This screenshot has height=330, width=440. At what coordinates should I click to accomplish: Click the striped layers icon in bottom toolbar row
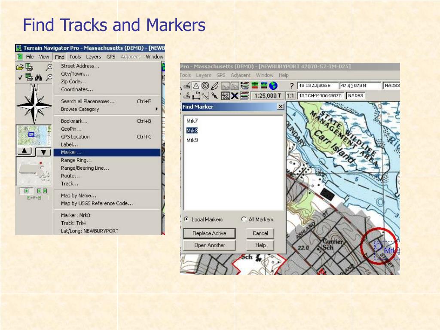[244, 96]
